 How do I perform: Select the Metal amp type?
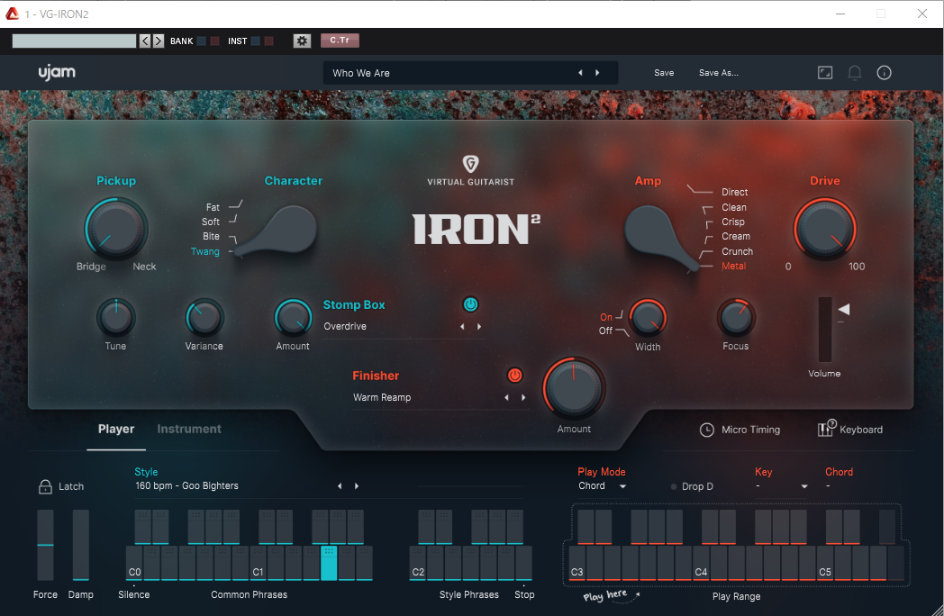click(733, 267)
